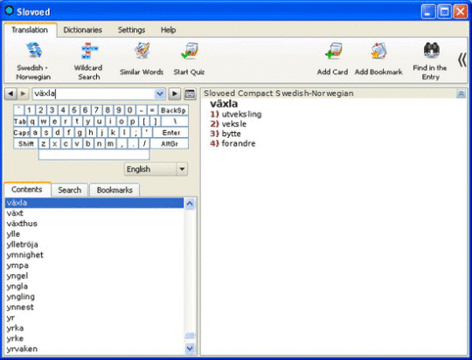The height and width of the screenshot is (360, 472).
Task: Select the växla entry in the list
Action: pos(94,203)
